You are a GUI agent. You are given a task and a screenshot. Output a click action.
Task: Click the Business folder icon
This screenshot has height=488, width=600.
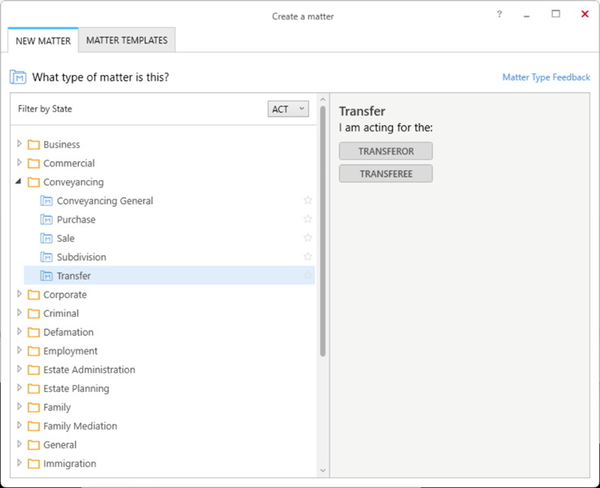[x=33, y=144]
